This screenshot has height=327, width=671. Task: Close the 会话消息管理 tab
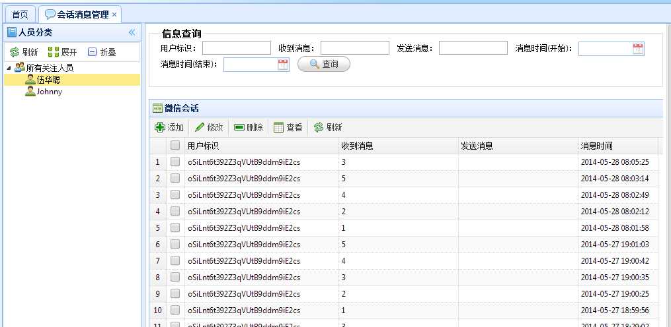[x=114, y=15]
